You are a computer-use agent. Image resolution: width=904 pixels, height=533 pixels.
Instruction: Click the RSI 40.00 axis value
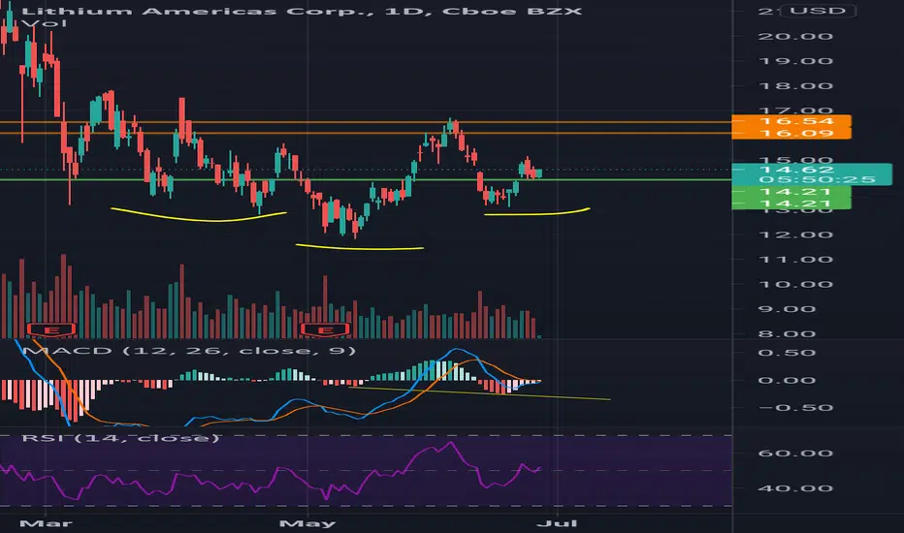pos(795,488)
